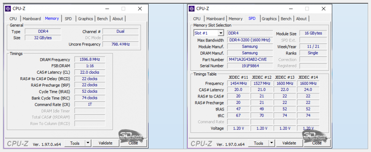Expand Tools dropdown arrow in left window
Screen dimensions: 371x152
(x=88, y=143)
